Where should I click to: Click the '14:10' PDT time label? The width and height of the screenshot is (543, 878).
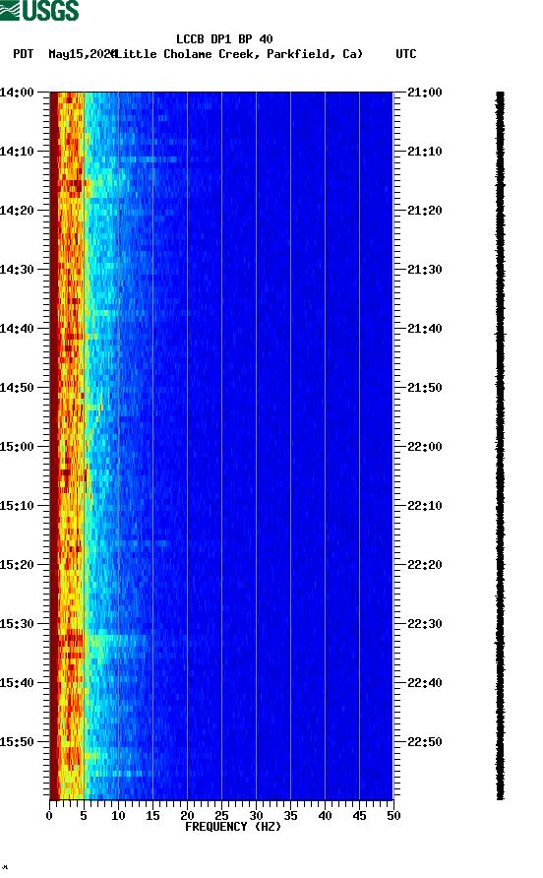pyautogui.click(x=17, y=152)
